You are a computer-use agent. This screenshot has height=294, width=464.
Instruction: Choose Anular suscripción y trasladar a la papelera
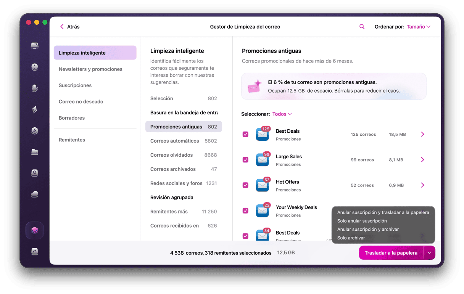pos(383,212)
